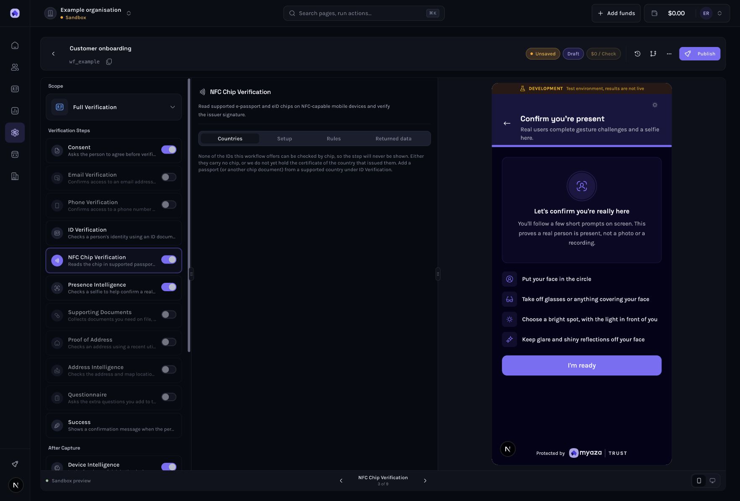Go back from Customer onboarding workflow
The width and height of the screenshot is (740, 501).
pos(53,54)
